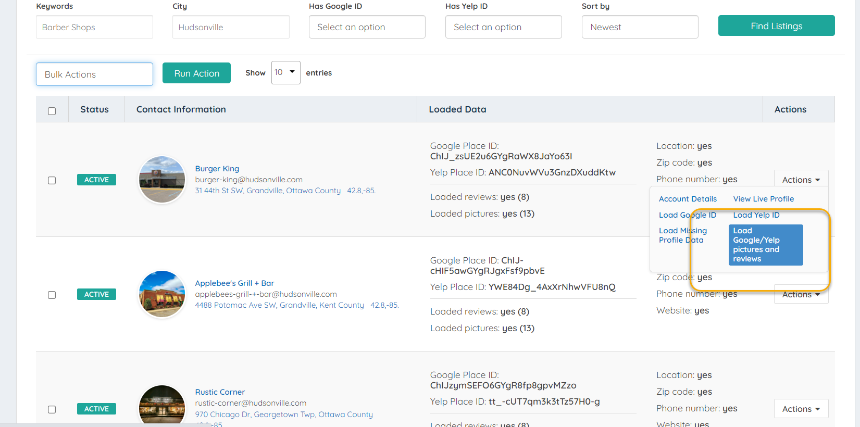Change the Show entries count dropdown
This screenshot has width=860, height=427.
point(285,72)
